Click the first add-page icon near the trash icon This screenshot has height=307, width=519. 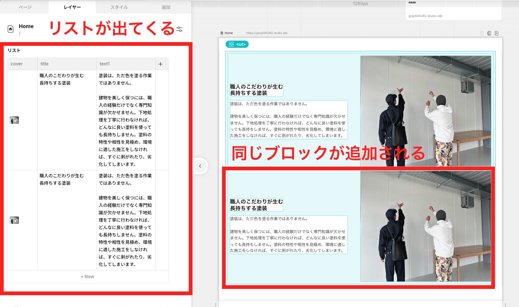pyautogui.click(x=489, y=33)
